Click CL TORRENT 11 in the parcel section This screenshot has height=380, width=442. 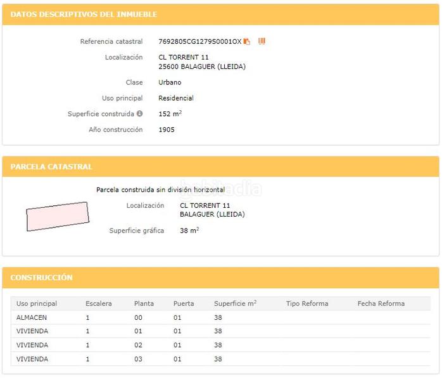[x=205, y=205]
